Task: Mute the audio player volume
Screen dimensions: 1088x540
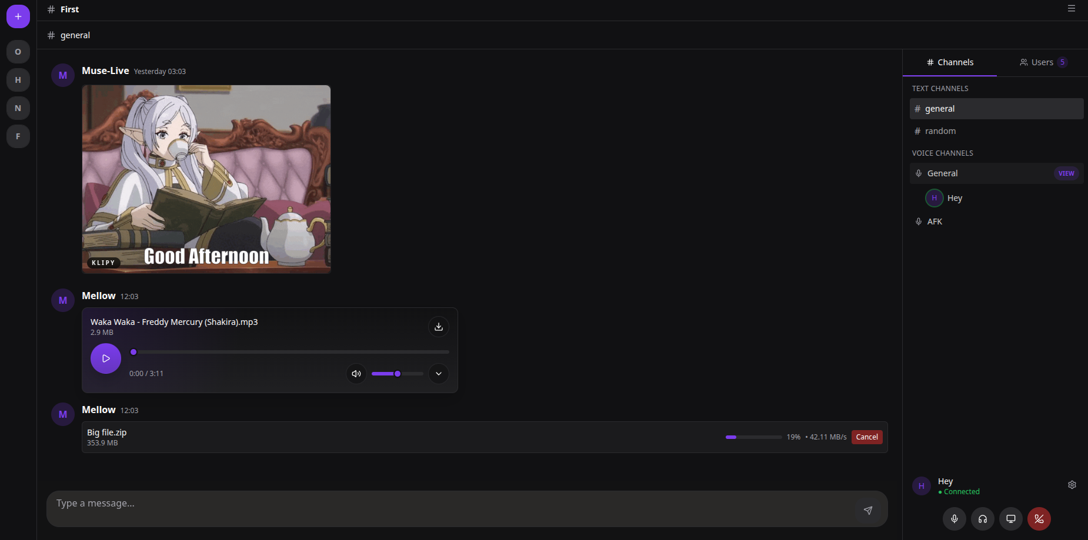Action: (356, 374)
